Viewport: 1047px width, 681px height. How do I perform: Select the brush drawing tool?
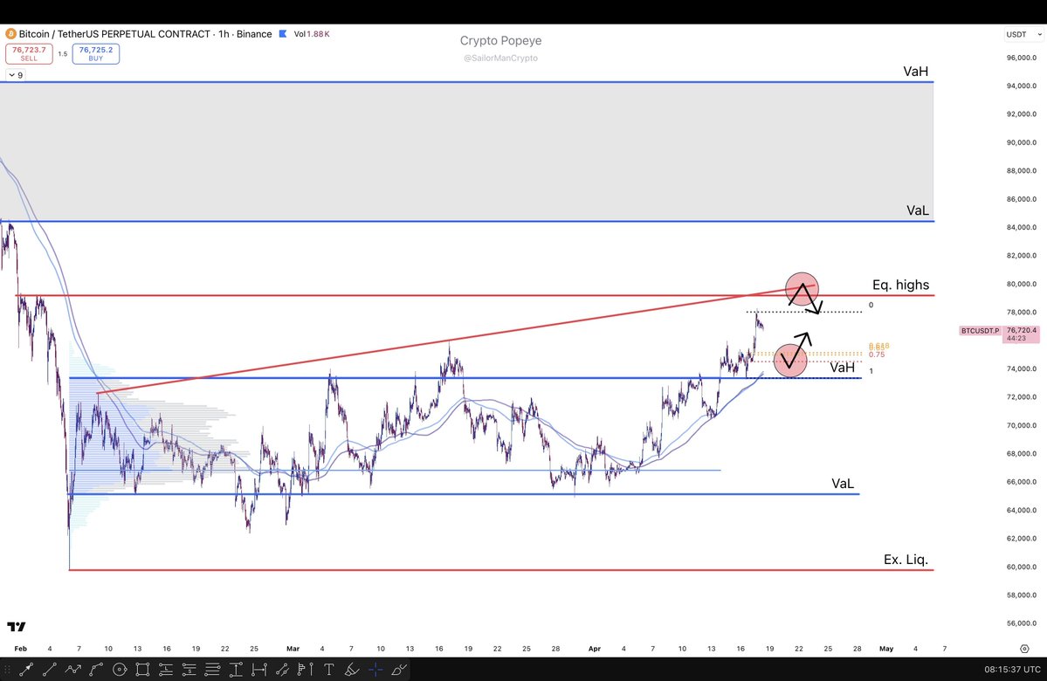click(x=399, y=669)
